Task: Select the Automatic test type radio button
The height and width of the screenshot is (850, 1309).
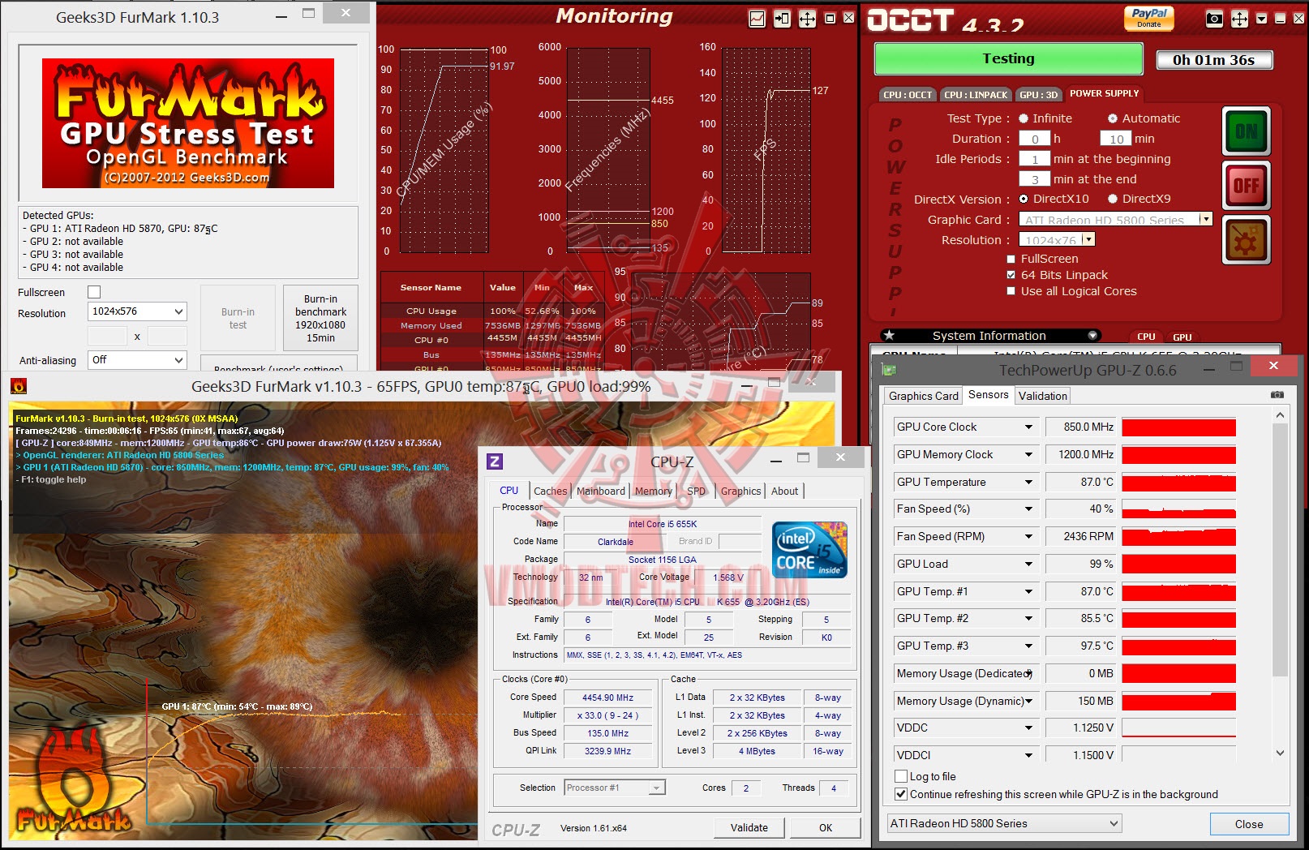Action: [x=1113, y=118]
